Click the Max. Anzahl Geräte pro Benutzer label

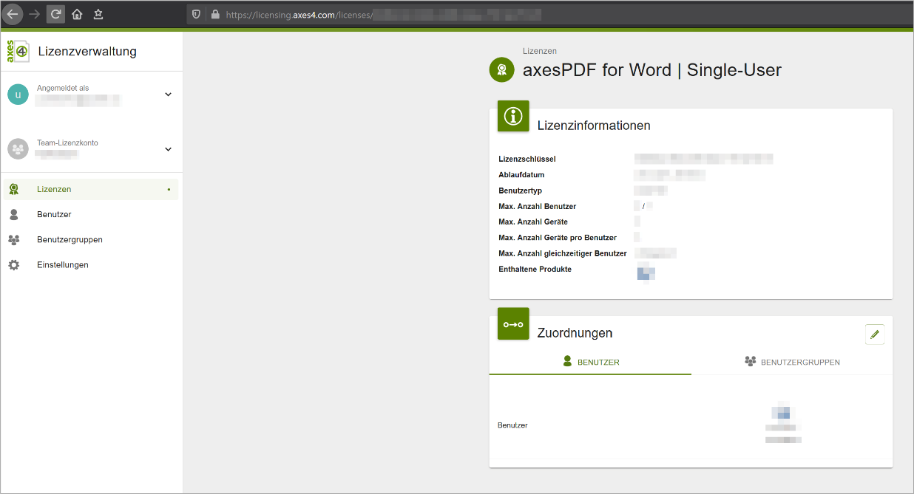click(x=558, y=238)
